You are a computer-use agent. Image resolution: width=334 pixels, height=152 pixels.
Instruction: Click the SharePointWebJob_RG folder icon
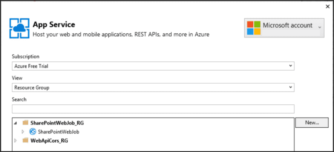pos(25,123)
